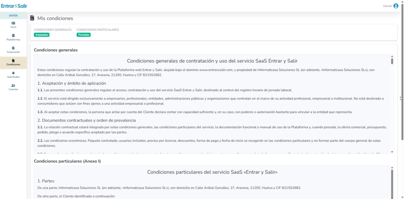Image resolution: width=404 pixels, height=199 pixels.
Task: Click the Firmadas status badge
Action: tap(84, 35)
